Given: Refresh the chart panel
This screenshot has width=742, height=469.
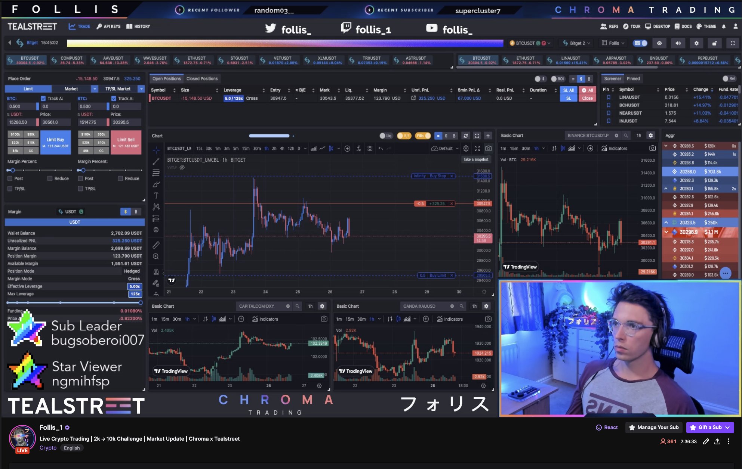Looking at the screenshot, I should [465, 136].
